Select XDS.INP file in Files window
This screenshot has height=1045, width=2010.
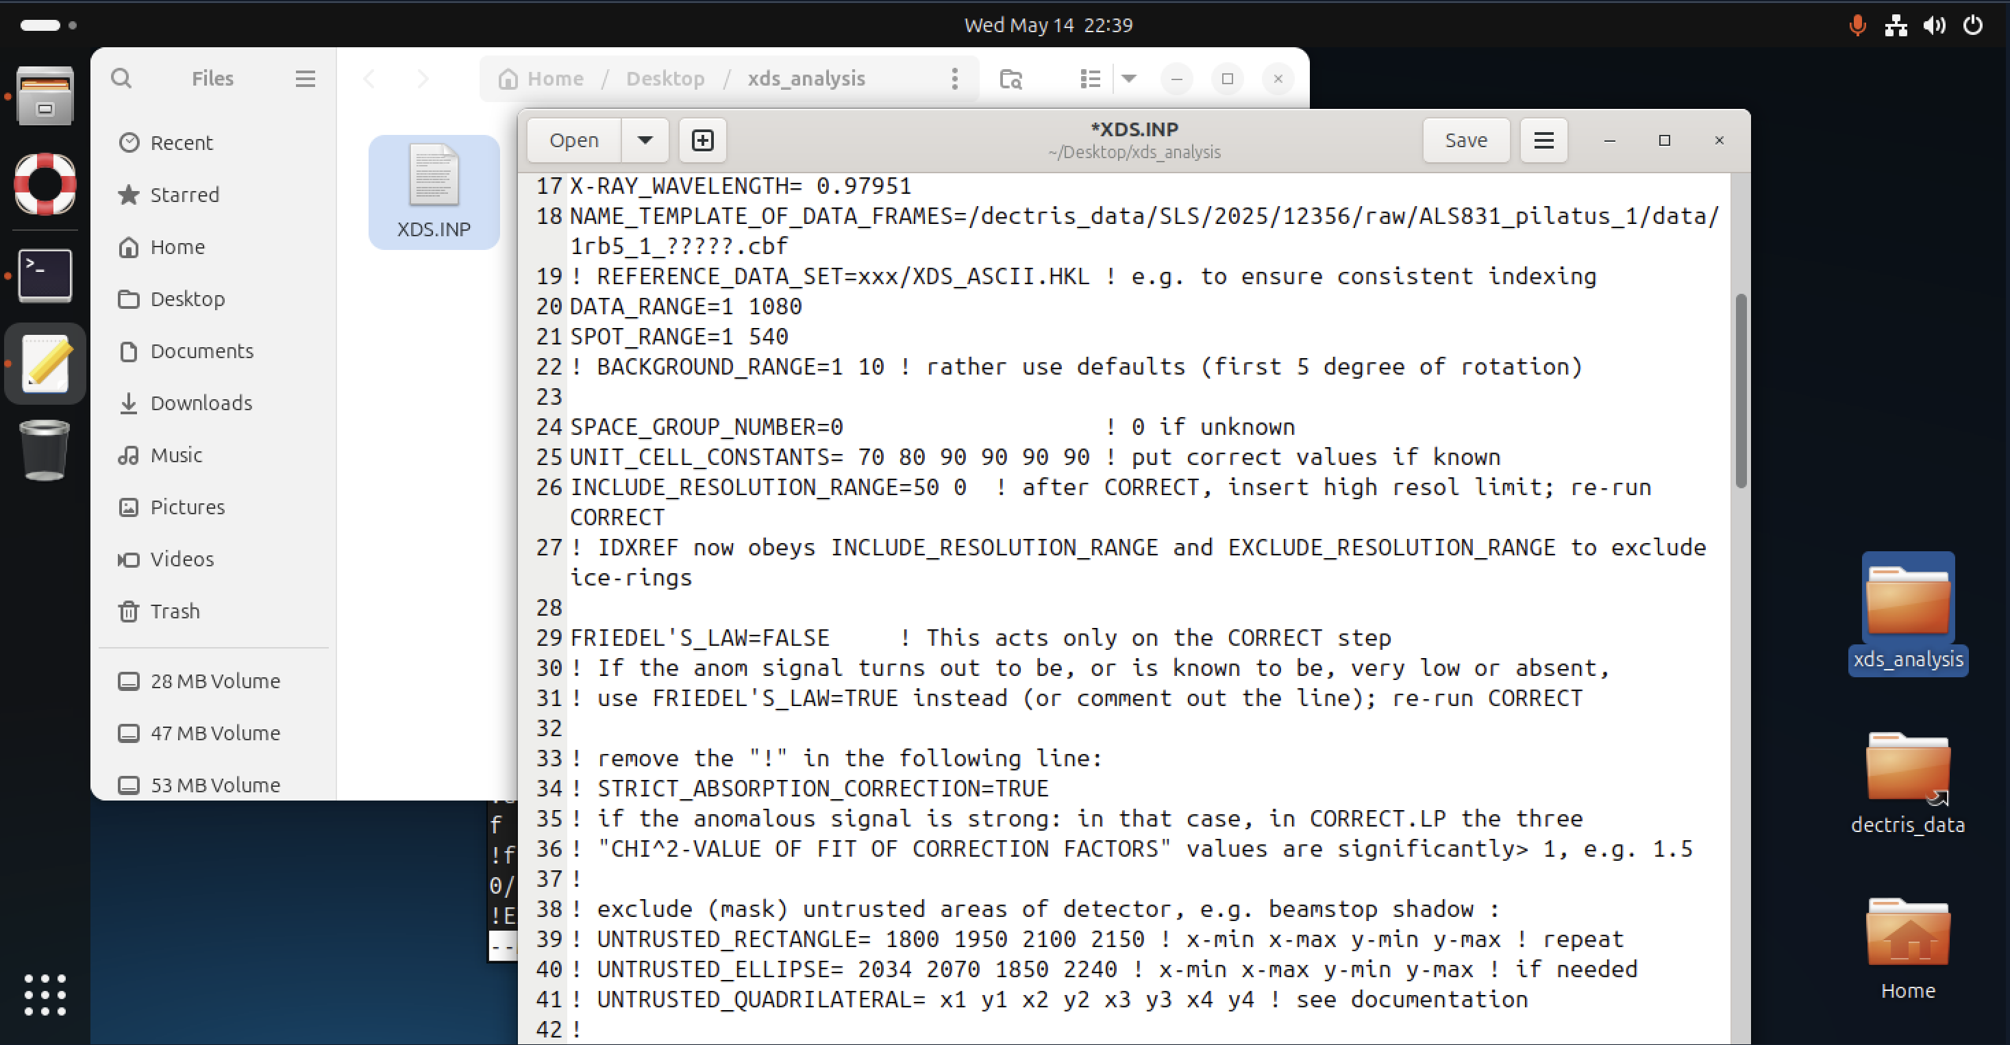434,192
